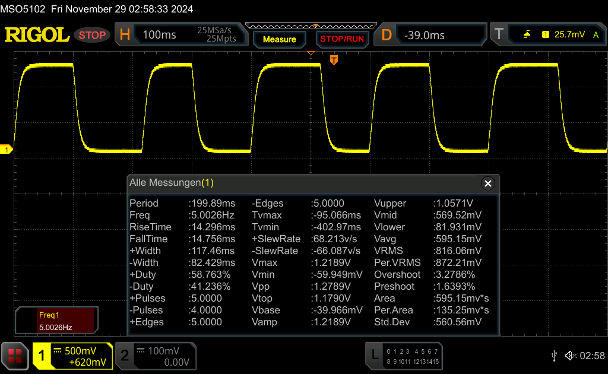Select the orange T trigger position marker
Image resolution: width=608 pixels, height=374 pixels.
coord(334,59)
